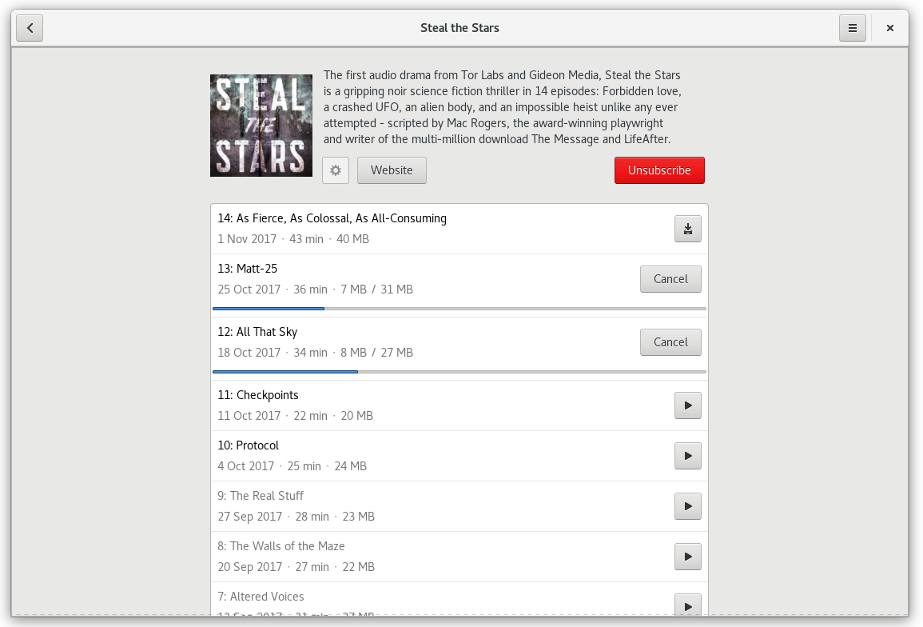Select the 10: Protocol episode title
This screenshot has width=923, height=627.
[248, 445]
